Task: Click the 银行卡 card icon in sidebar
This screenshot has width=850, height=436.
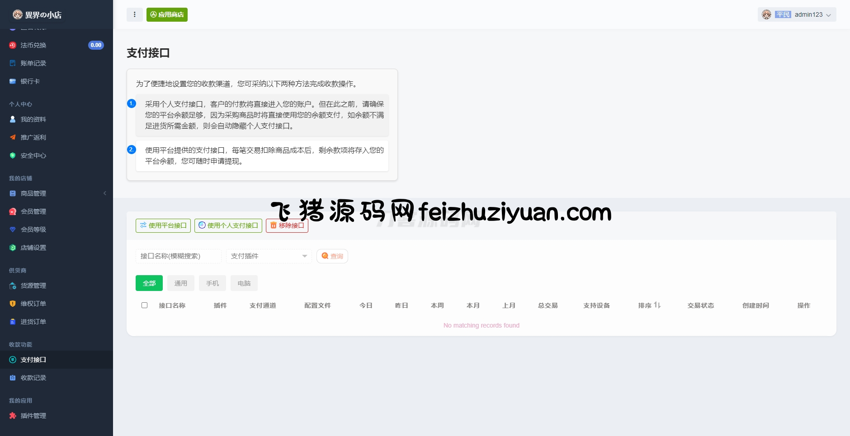Action: [13, 81]
